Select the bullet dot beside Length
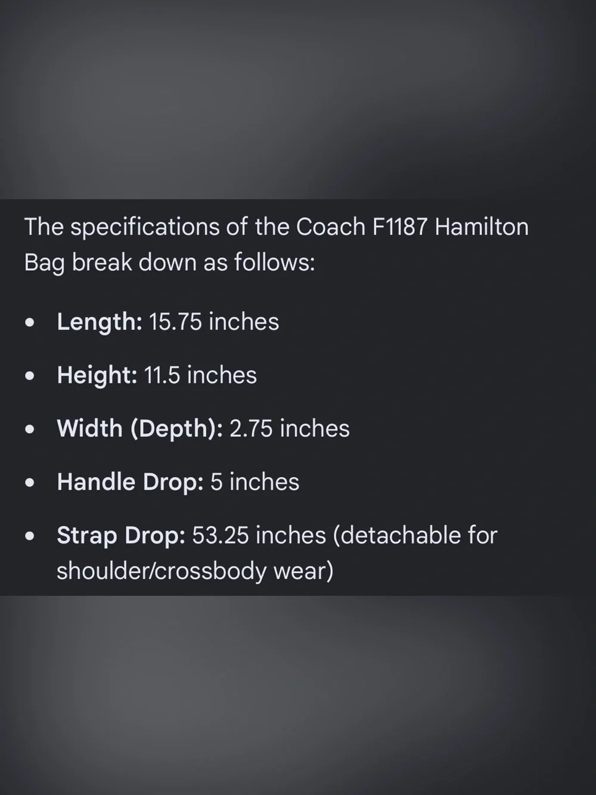The image size is (596, 795). coord(30,323)
